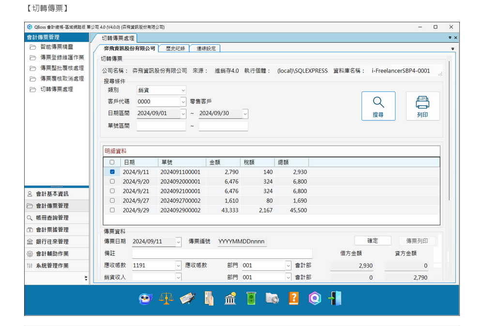Screen dimensions: 484x326
Task: Expand the 客戶代碼 dropdown arrow
Action: pyautogui.click(x=183, y=102)
